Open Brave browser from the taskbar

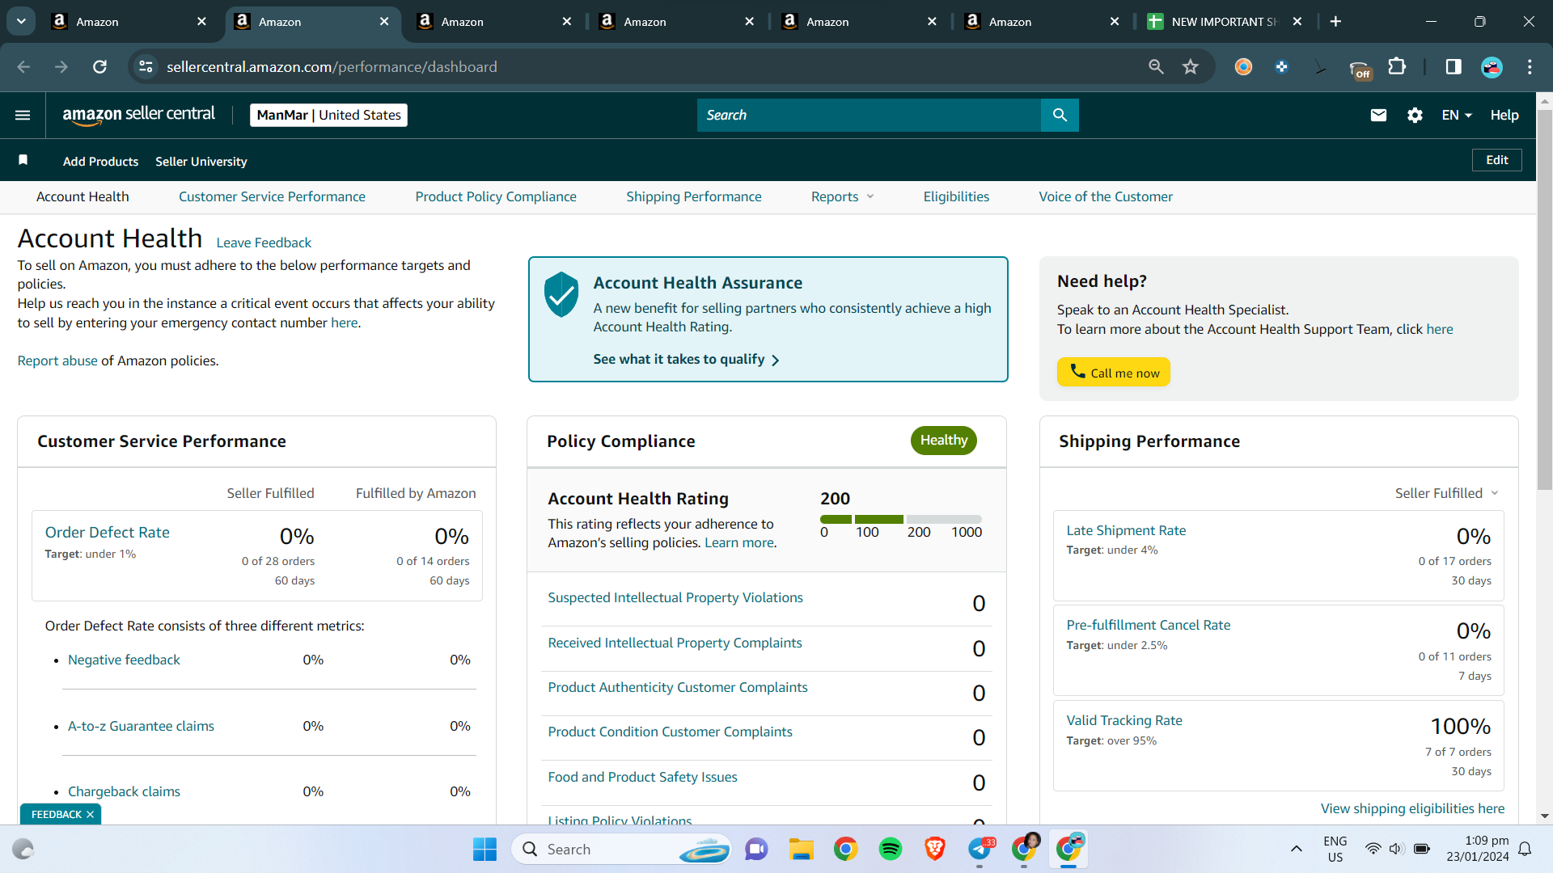[935, 850]
